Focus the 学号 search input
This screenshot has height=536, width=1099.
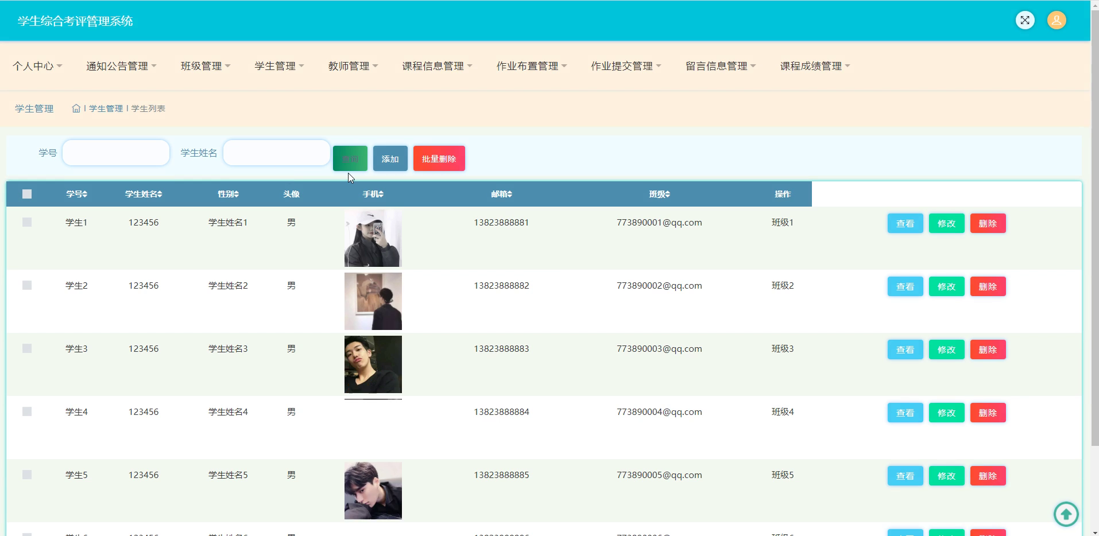[x=116, y=153]
